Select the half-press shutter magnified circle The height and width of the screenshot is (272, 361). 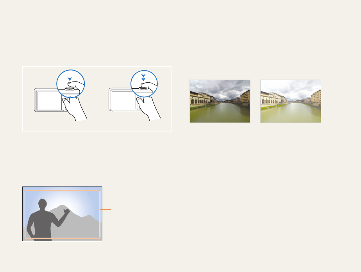pyautogui.click(x=70, y=84)
